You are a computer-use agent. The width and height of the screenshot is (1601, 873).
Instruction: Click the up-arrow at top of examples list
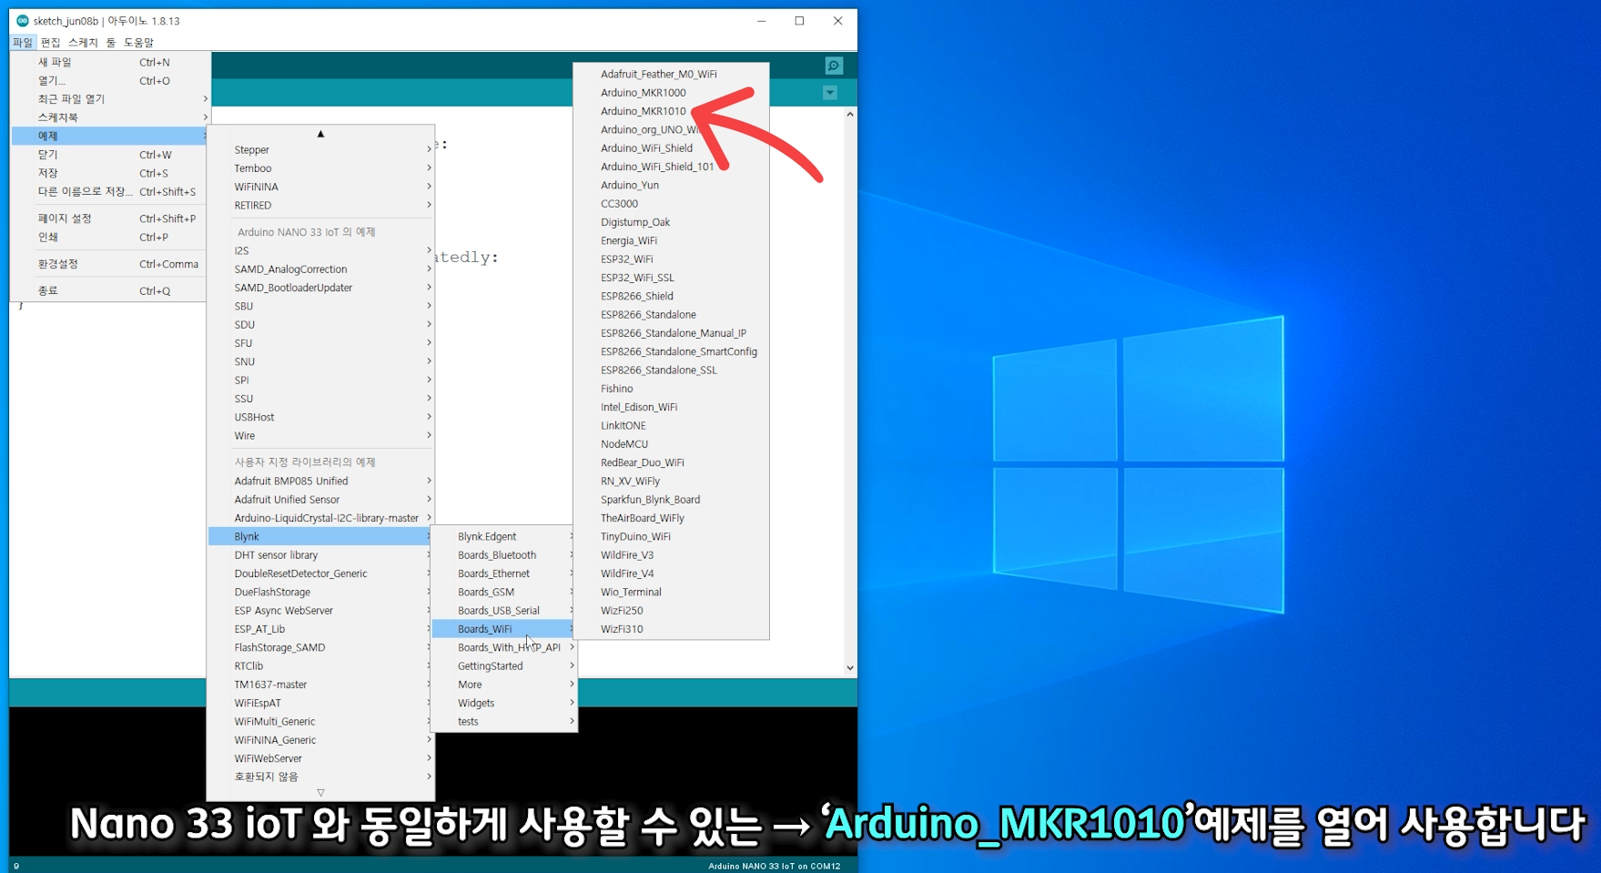point(320,134)
